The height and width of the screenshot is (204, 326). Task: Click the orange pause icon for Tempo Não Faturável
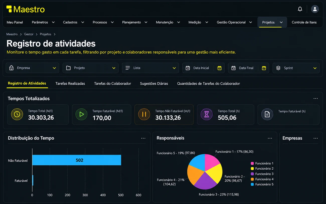(x=144, y=114)
